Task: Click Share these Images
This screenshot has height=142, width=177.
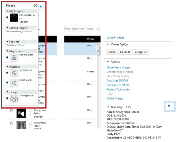Action: tap(119, 67)
